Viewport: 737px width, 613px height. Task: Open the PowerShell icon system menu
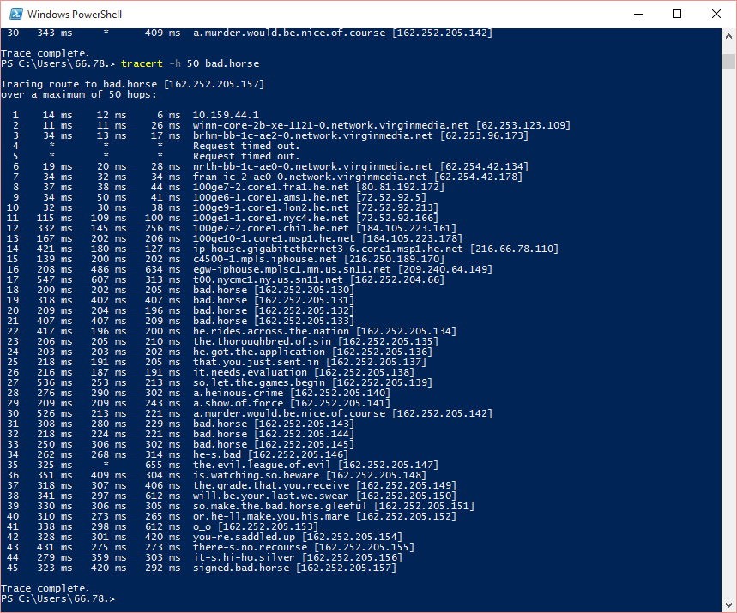coord(16,14)
